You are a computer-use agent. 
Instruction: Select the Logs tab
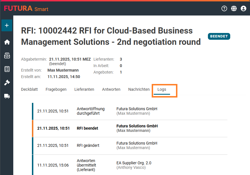(x=162, y=89)
